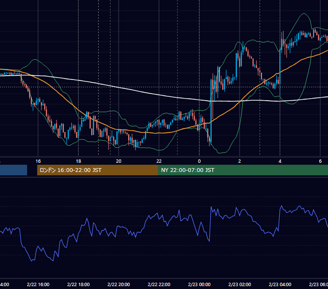Image resolution: width=328 pixels, height=289 pixels.
Task: Click the 18 hour label on price chart axis
Action: tap(79, 161)
